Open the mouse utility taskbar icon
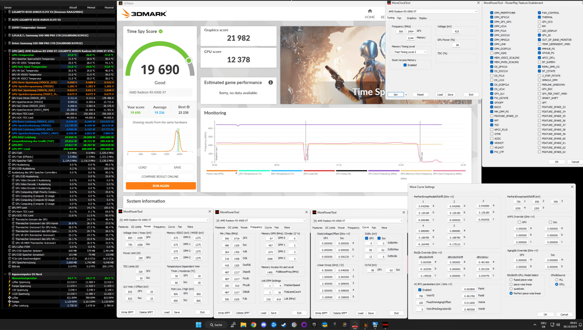This screenshot has height=330, width=583. (335, 325)
